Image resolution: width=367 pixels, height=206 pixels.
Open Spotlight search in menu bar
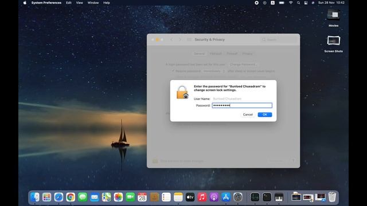[x=298, y=3]
